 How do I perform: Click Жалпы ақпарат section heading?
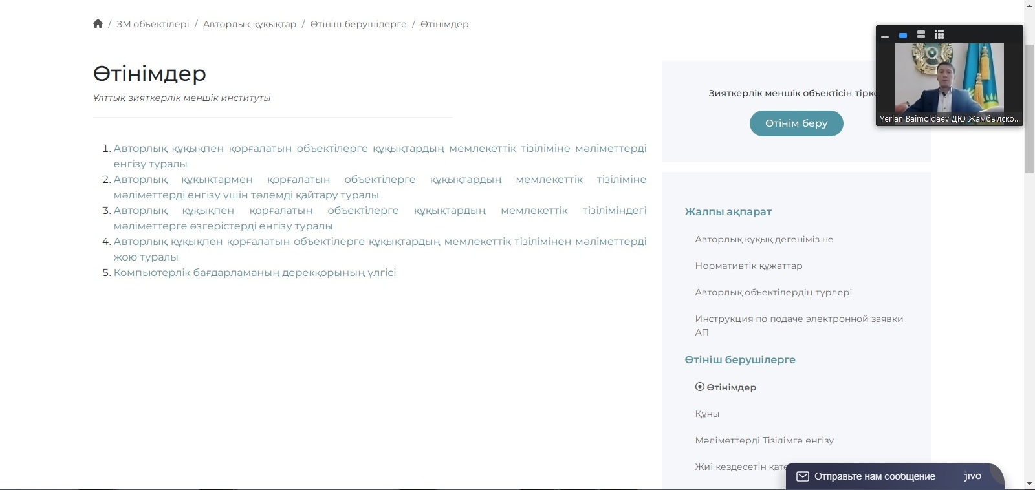pos(728,211)
